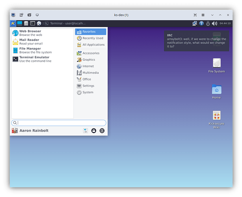Focus the application menu search field
Viewport: 242px width, 197px height.
point(59,123)
